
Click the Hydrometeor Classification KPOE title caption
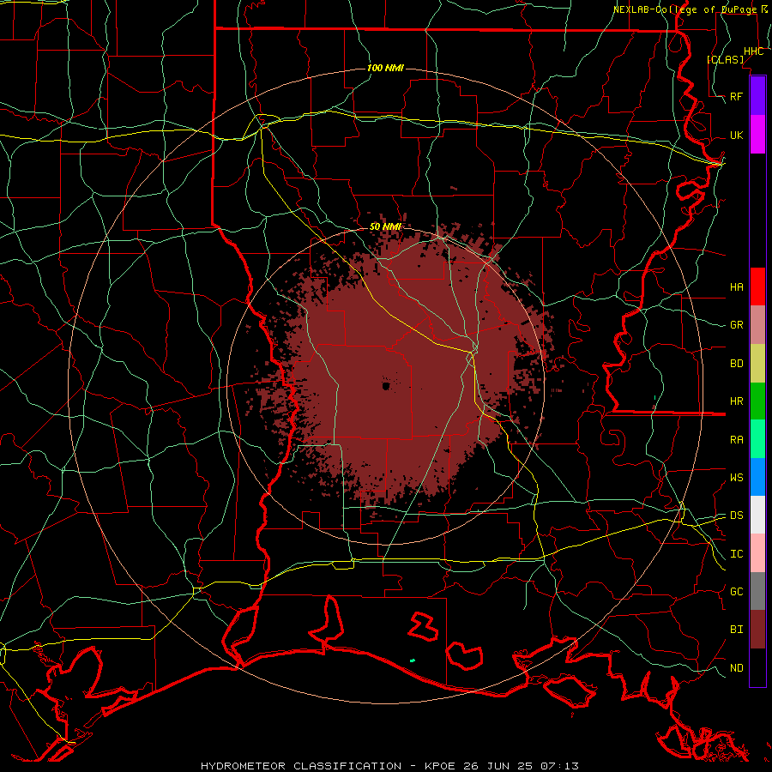[389, 766]
